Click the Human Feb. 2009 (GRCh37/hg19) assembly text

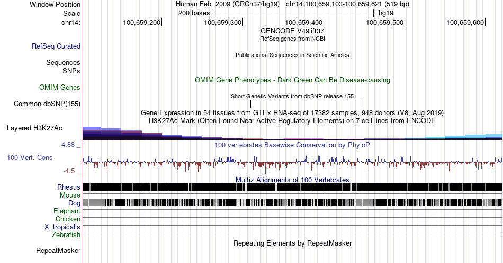click(228, 4)
